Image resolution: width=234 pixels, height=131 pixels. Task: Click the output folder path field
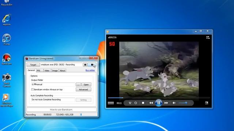(x=53, y=84)
